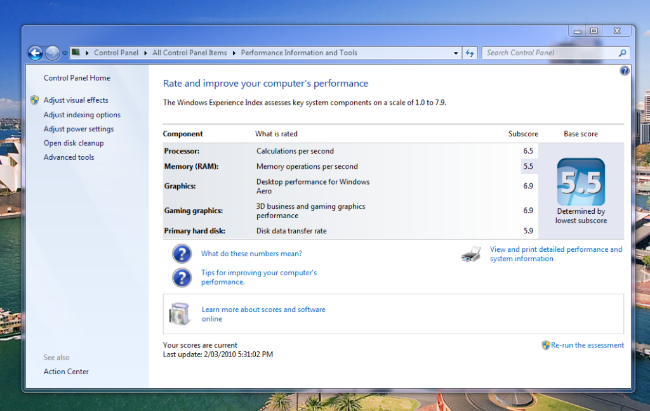Click the Base score column header
This screenshot has width=650, height=411.
pos(581,134)
